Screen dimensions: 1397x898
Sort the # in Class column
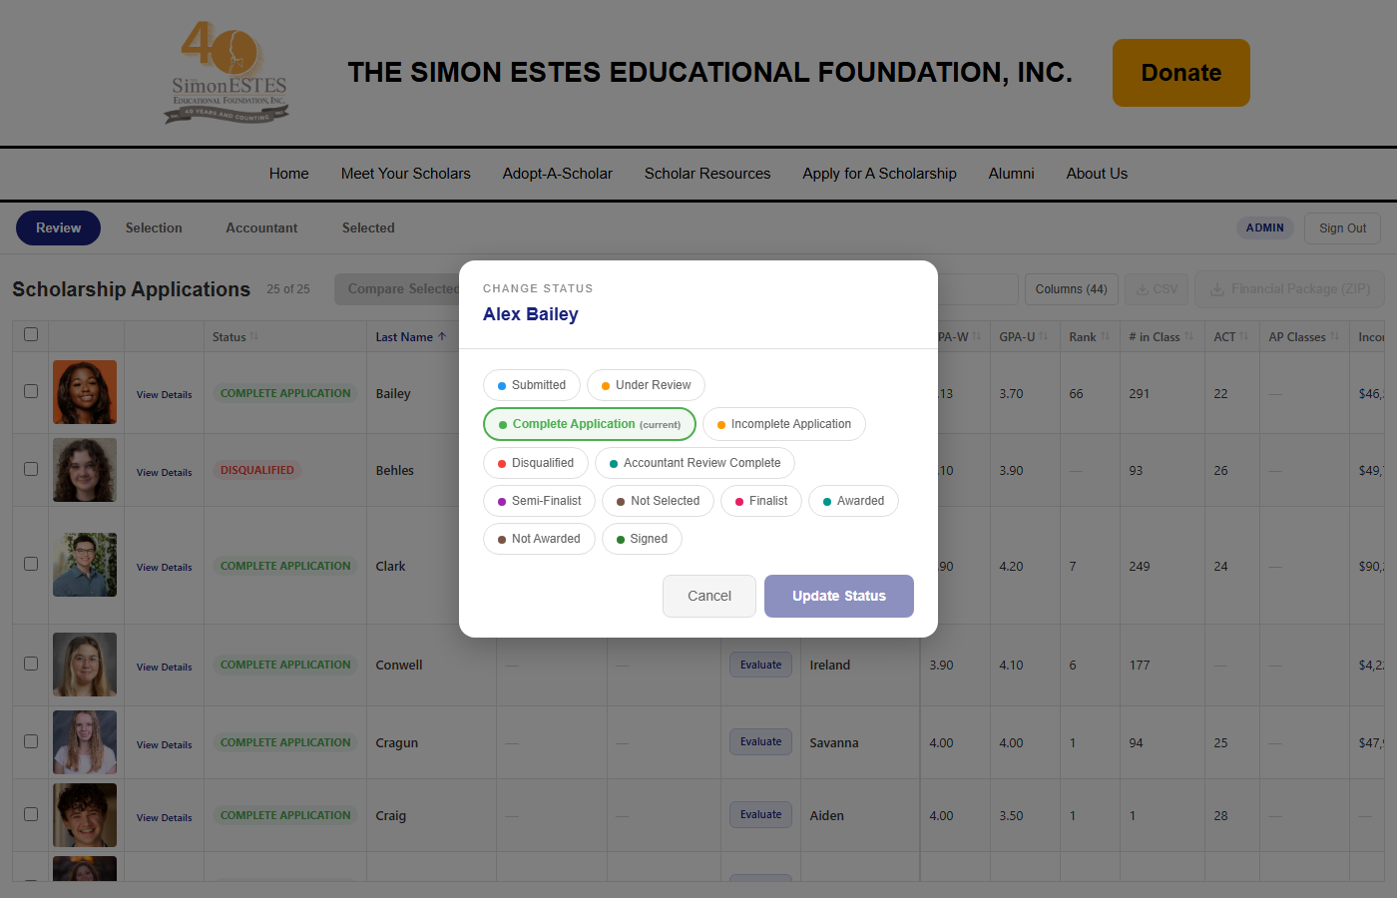coord(1159,336)
